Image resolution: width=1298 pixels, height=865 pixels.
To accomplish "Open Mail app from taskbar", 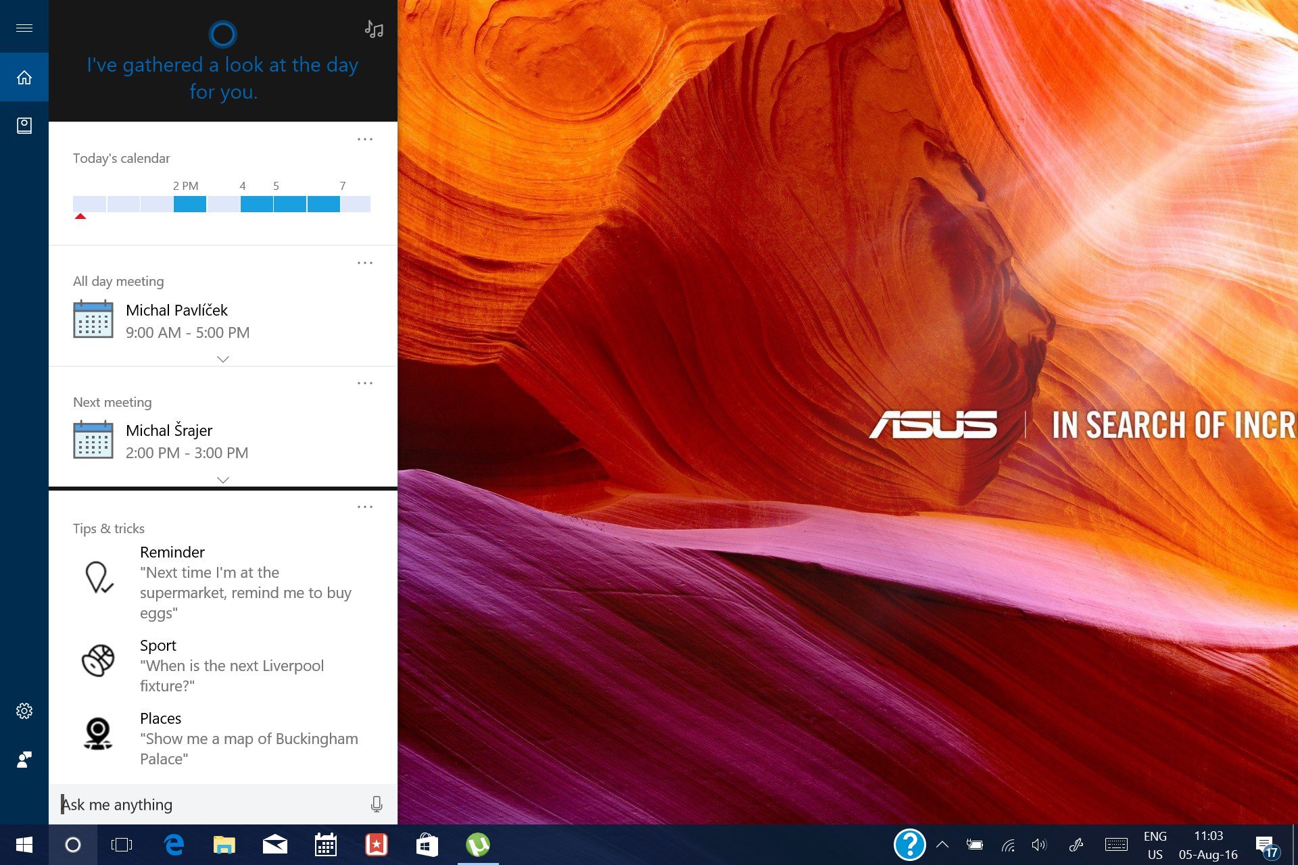I will tap(275, 845).
